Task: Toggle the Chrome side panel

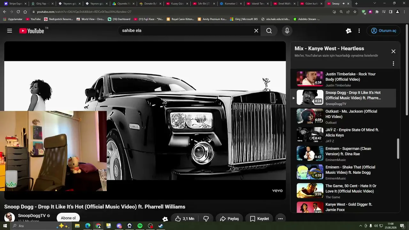Action: coord(390,12)
